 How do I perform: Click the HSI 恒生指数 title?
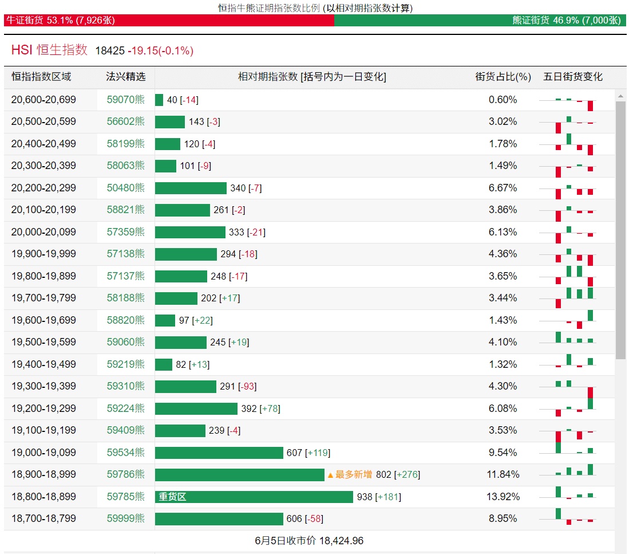click(x=49, y=50)
